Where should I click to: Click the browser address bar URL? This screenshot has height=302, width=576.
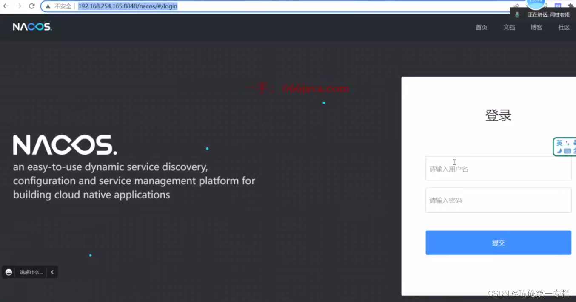[x=128, y=6]
